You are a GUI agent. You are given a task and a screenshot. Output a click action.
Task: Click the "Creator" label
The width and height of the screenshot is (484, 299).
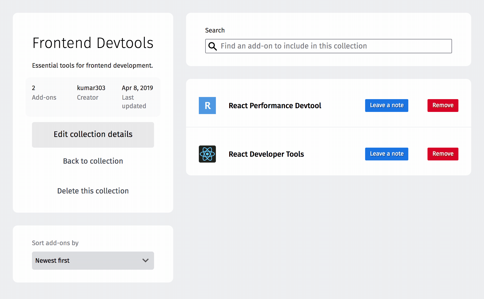tap(88, 98)
